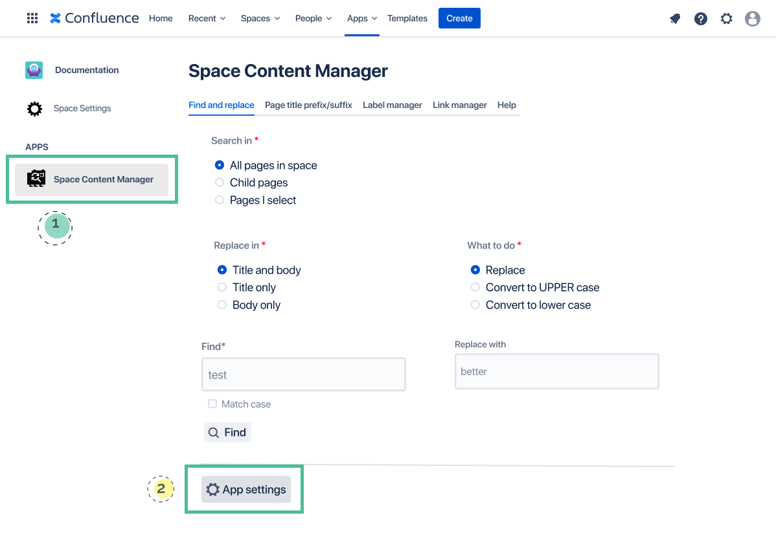Open the settings gear in top bar
Screen dimensions: 776x535
tap(727, 19)
